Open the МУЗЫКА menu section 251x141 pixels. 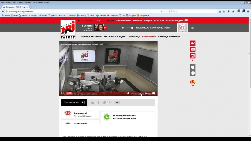pos(137,20)
